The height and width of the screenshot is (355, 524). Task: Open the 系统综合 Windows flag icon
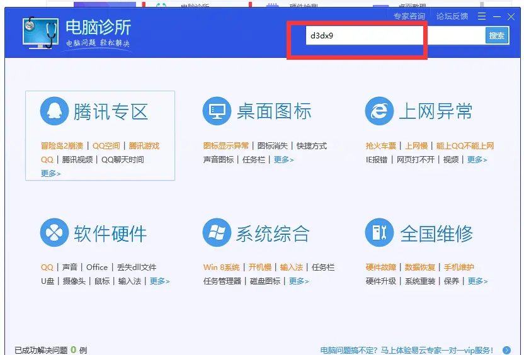pos(217,232)
